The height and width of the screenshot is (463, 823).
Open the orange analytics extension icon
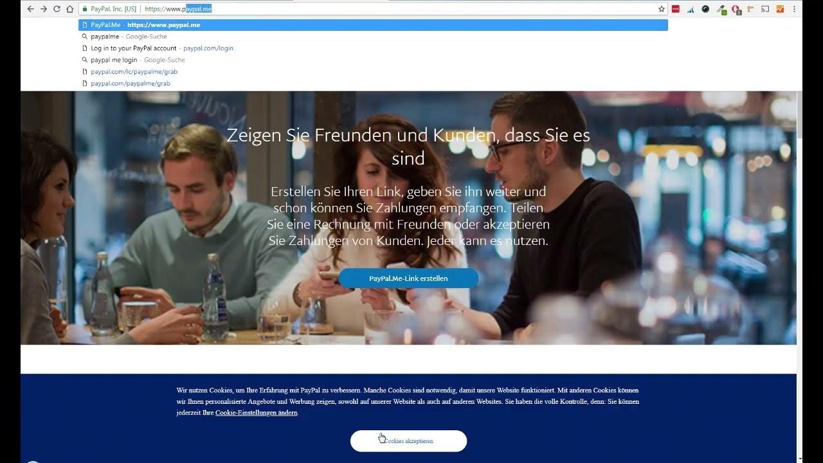(780, 9)
